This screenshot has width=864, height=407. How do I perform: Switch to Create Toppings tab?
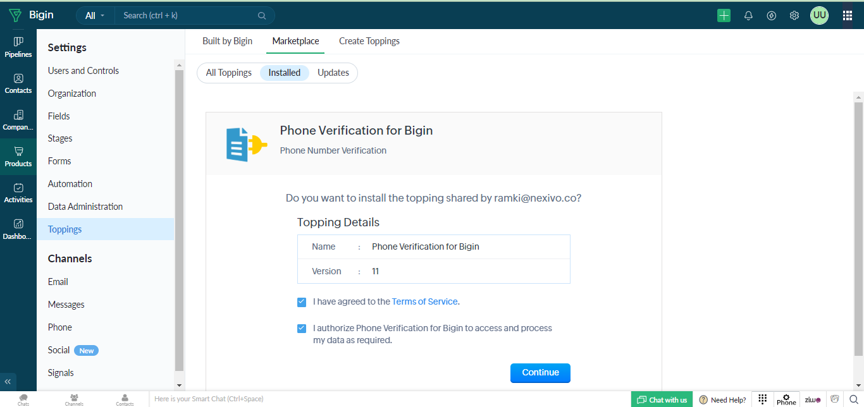[x=369, y=41]
